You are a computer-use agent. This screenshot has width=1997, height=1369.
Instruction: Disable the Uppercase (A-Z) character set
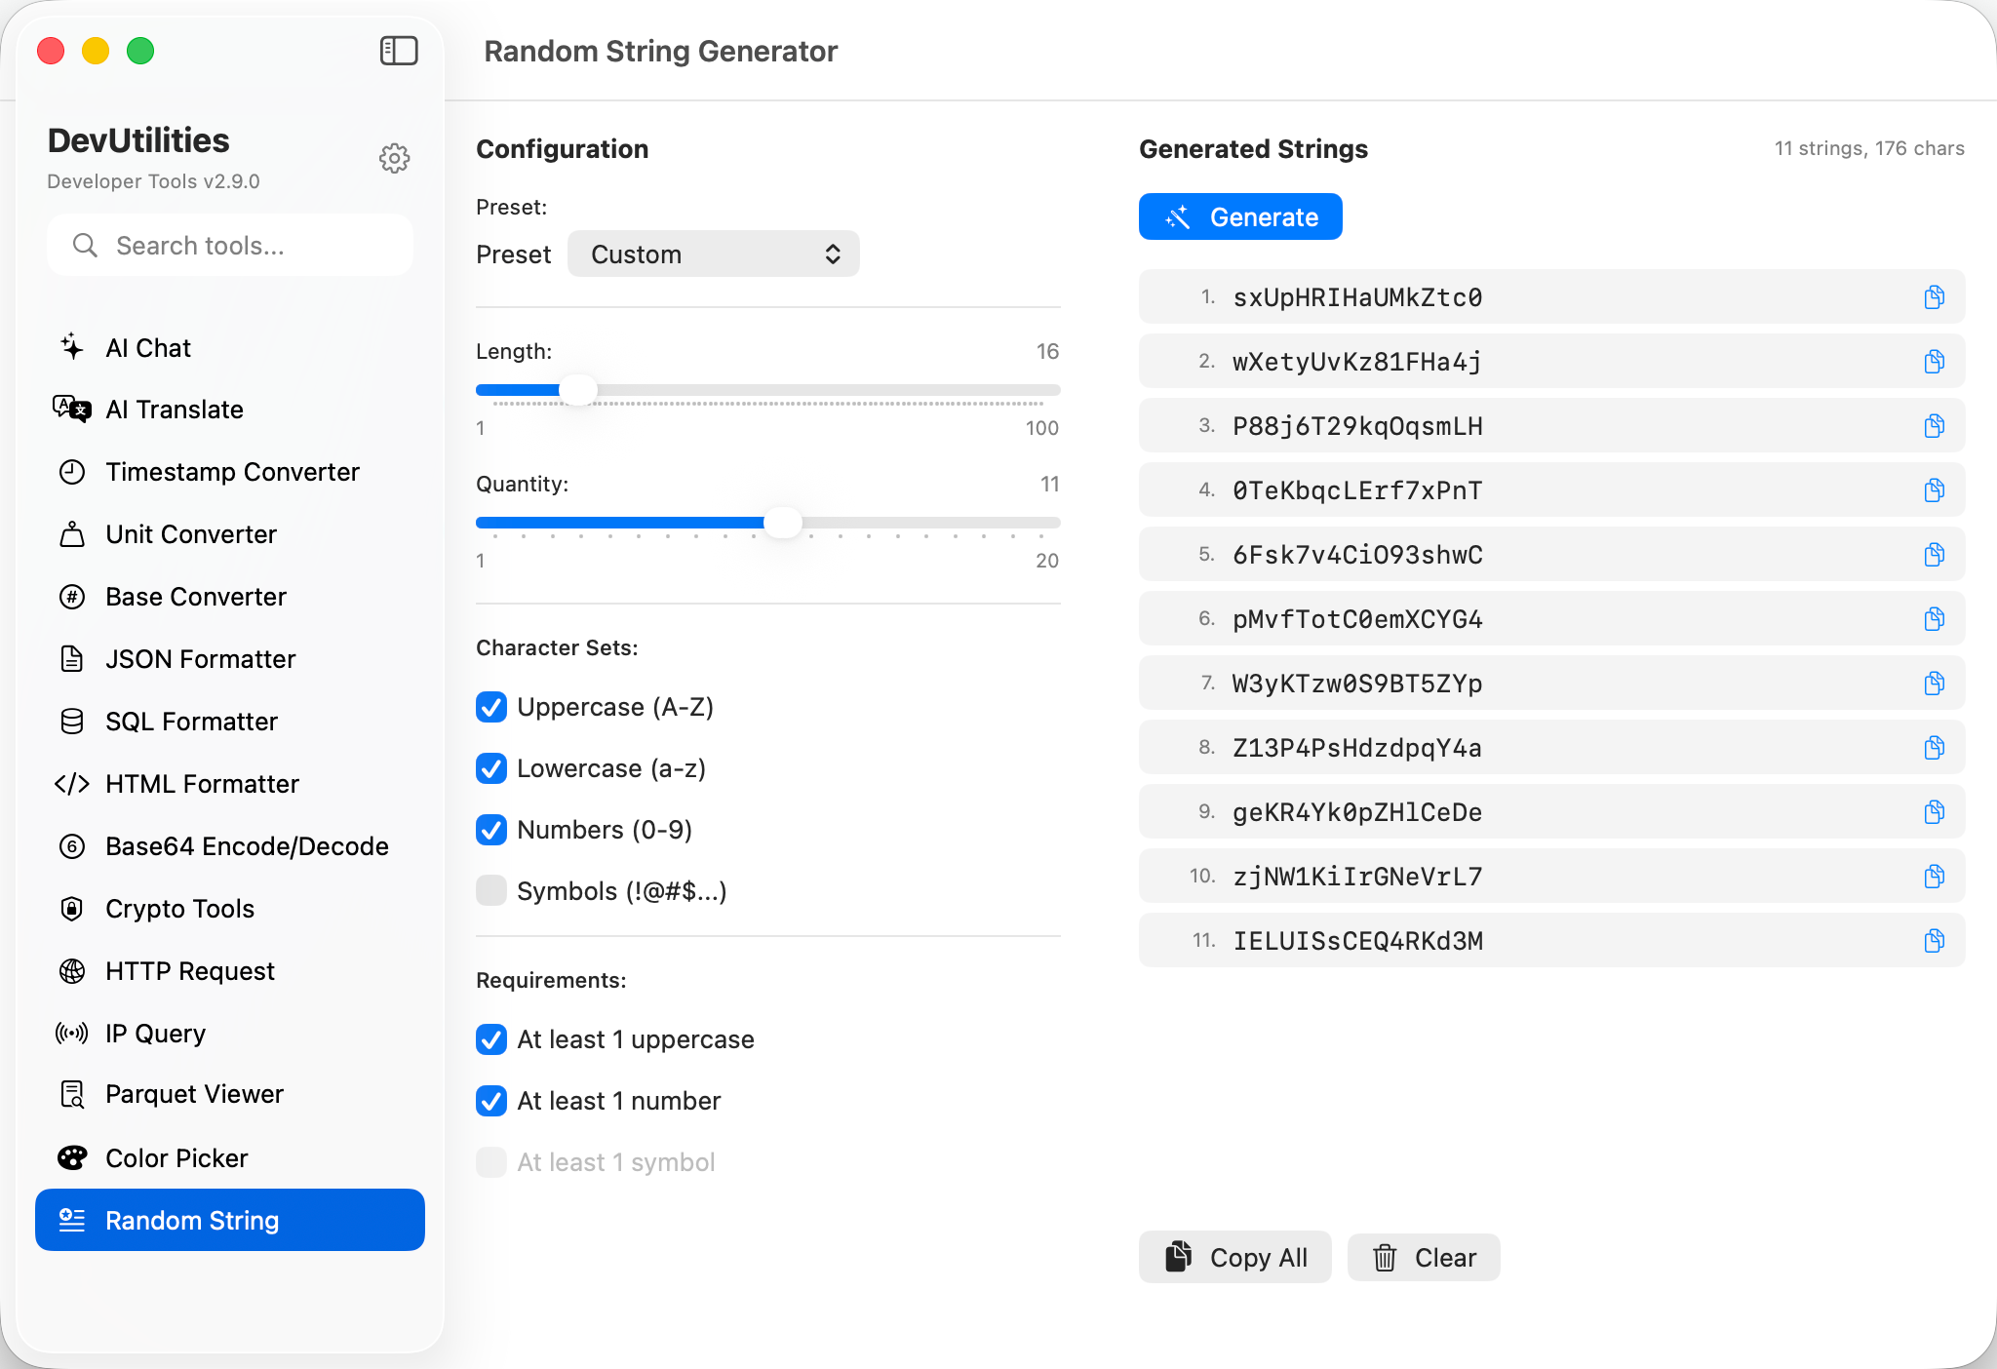coord(491,707)
